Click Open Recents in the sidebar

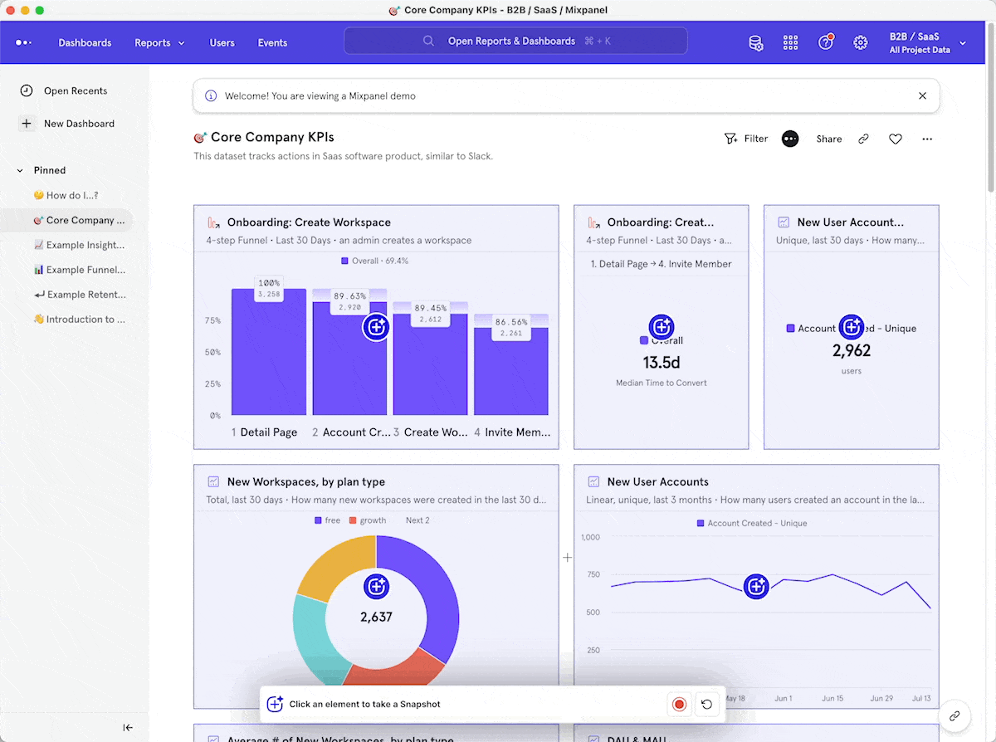coord(64,90)
